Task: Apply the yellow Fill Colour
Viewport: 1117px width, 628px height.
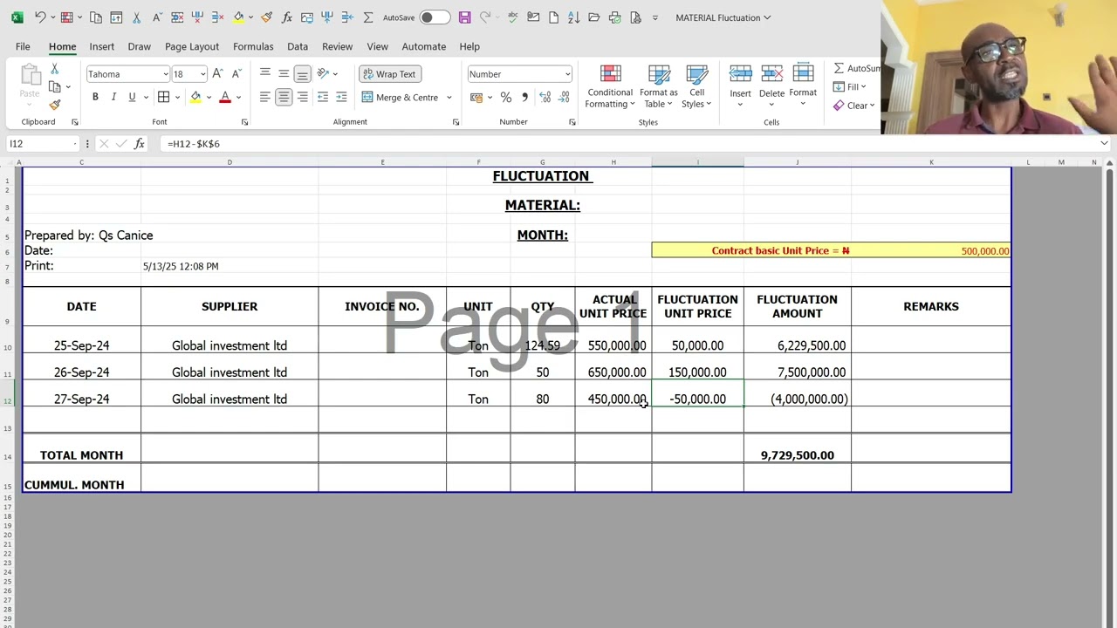Action: point(195,97)
